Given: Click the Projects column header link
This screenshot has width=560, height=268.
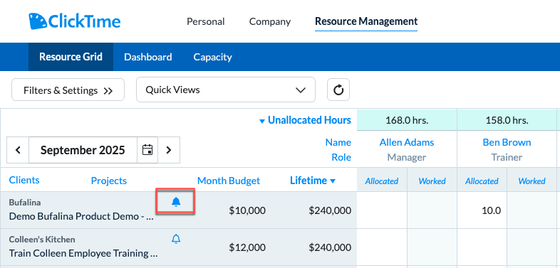Looking at the screenshot, I should point(109,181).
